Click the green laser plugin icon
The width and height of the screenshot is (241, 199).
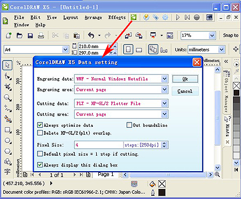click(134, 17)
